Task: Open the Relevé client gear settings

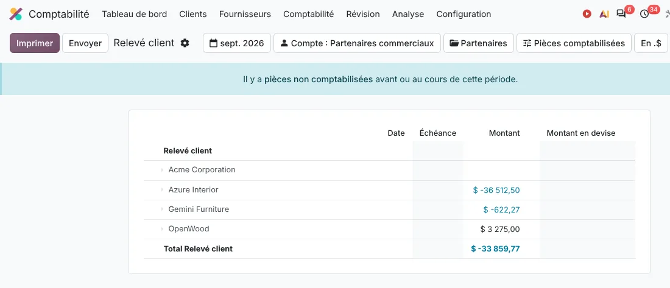Action: pyautogui.click(x=185, y=43)
